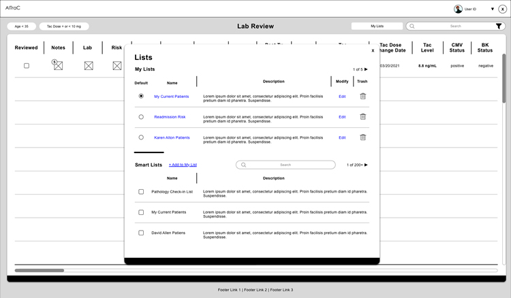Screen dimensions: 511x298
Task: Delete My Current Patients list via trash icon
Action: 362,96
